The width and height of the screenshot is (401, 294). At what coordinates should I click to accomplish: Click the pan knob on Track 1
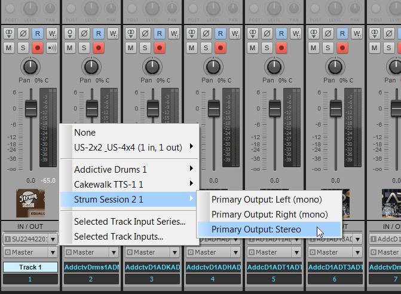[x=30, y=67]
